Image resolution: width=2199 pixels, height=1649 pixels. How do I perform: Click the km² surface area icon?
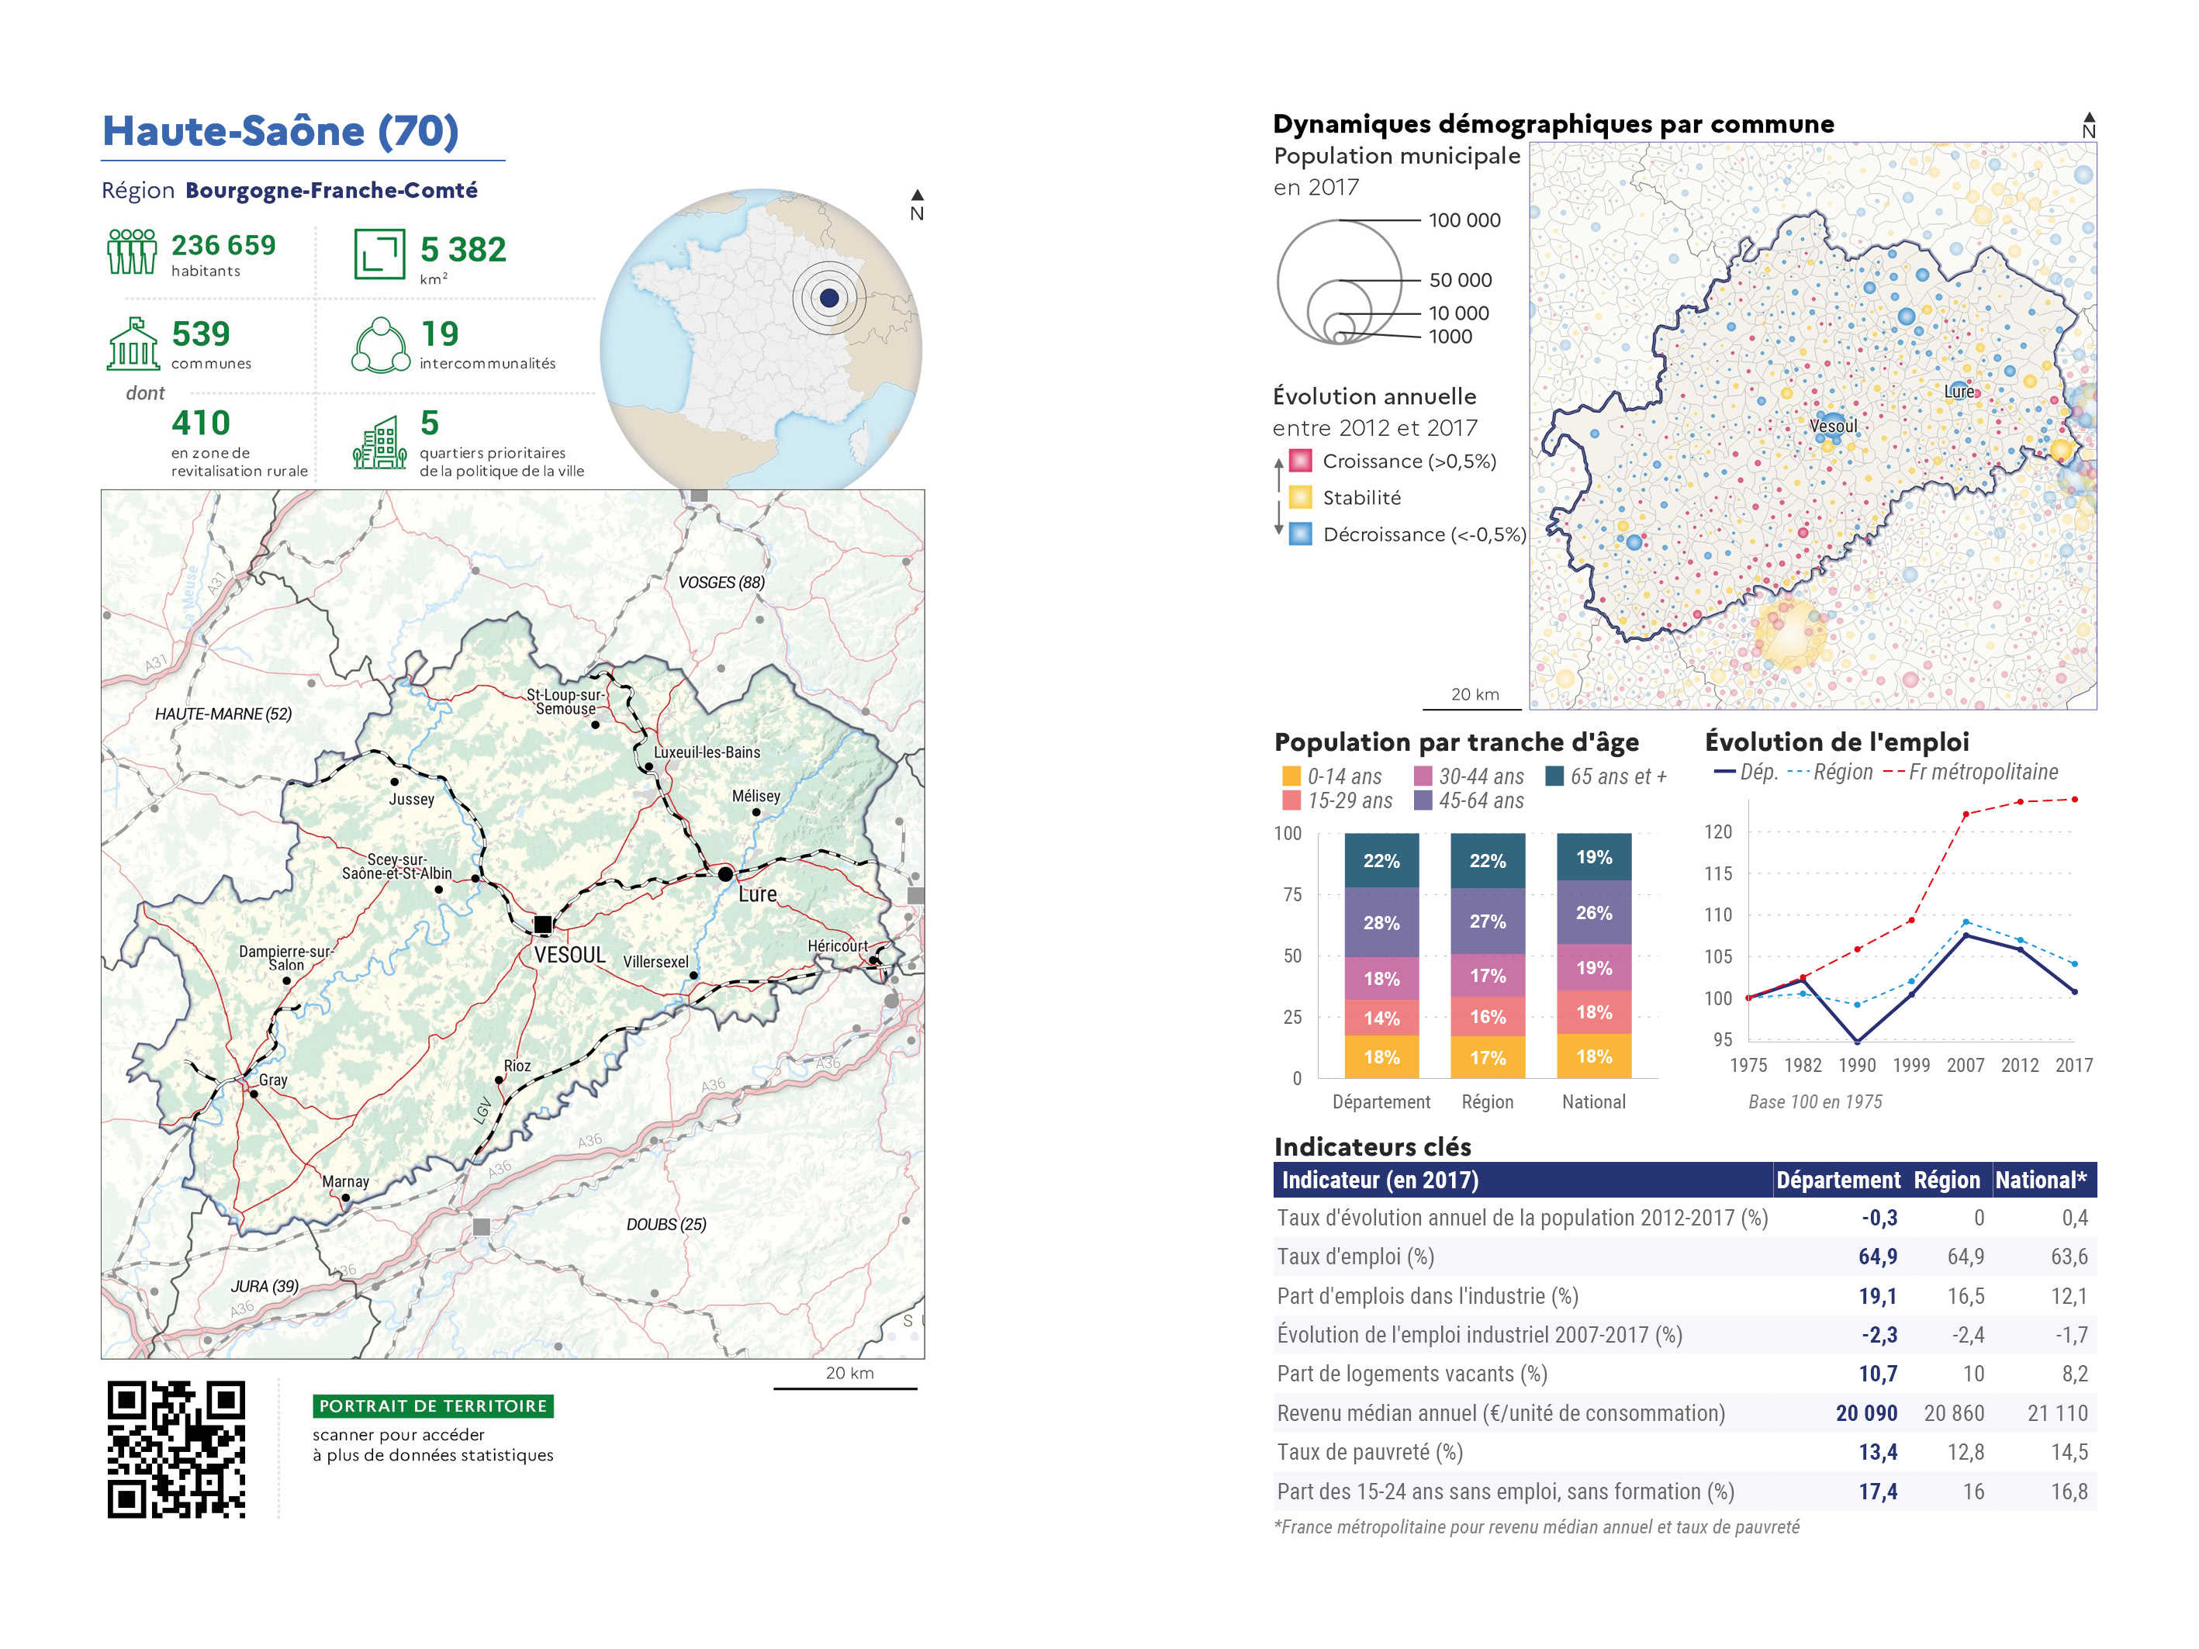click(x=380, y=254)
